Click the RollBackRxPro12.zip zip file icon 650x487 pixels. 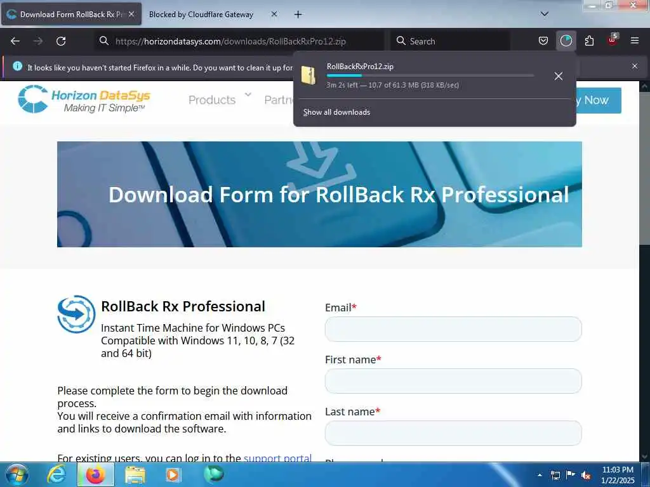pyautogui.click(x=308, y=75)
